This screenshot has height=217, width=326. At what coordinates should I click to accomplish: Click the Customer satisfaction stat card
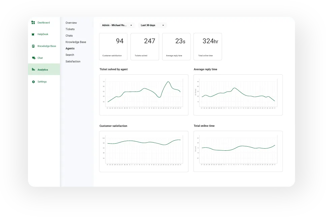(113, 46)
